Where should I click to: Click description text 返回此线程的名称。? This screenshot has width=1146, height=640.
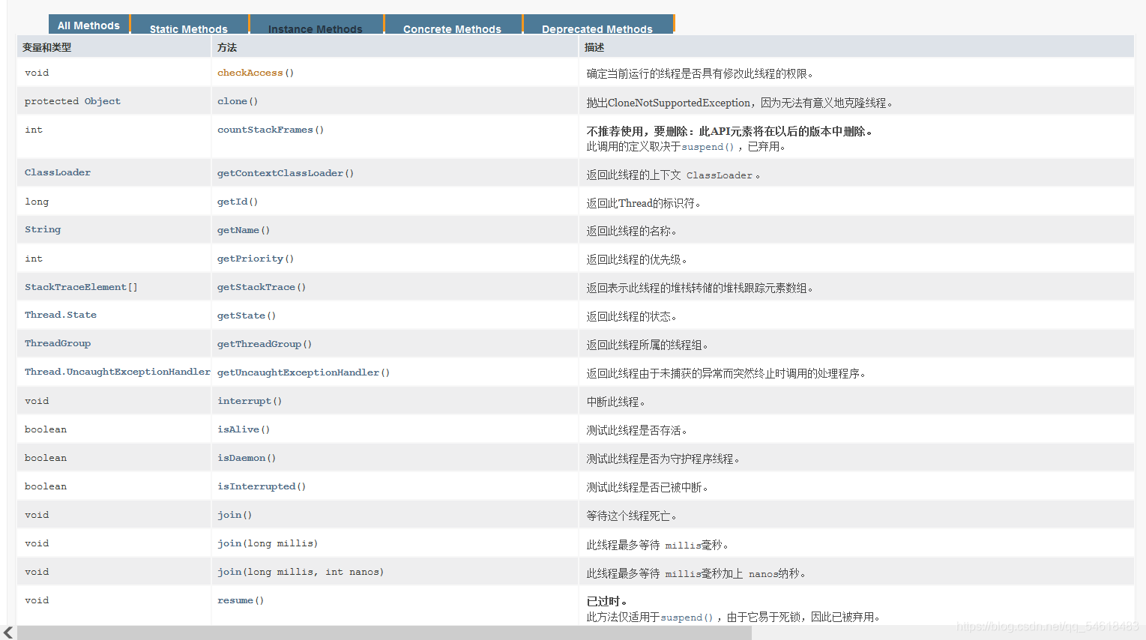(x=632, y=231)
